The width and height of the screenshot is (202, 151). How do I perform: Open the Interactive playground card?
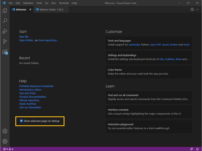(x=149, y=126)
